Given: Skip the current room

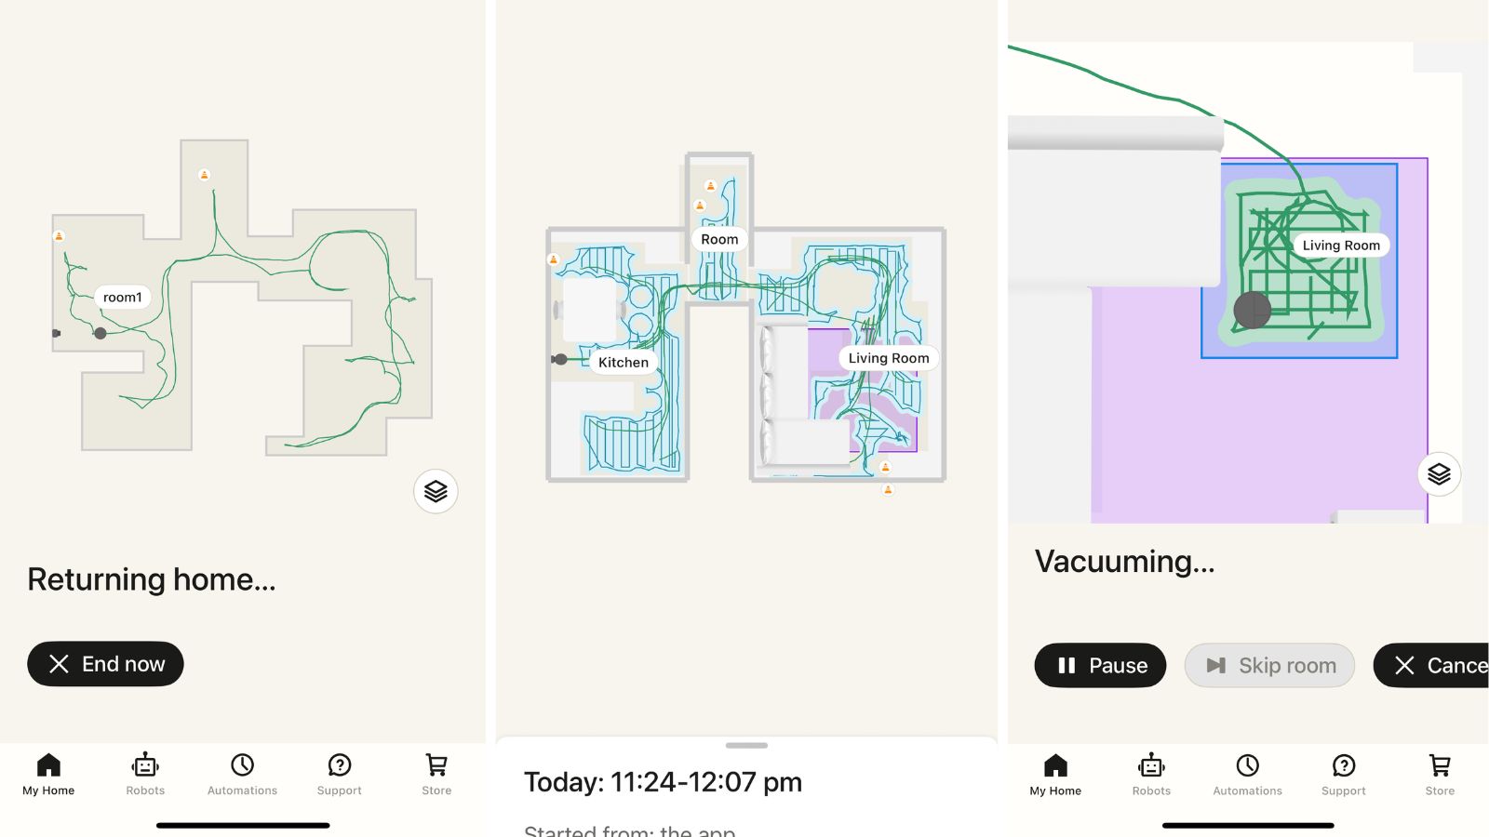Looking at the screenshot, I should point(1269,665).
